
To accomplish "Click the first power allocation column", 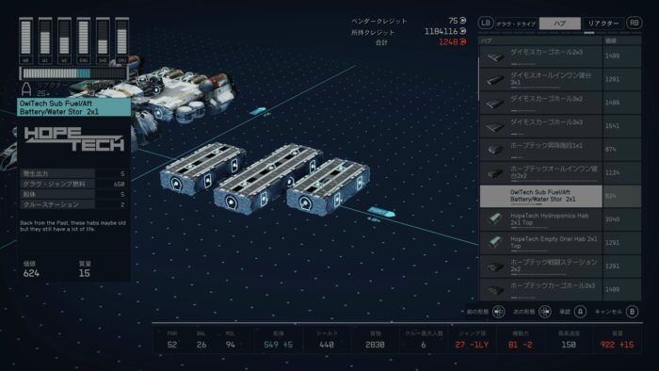I will (25, 40).
